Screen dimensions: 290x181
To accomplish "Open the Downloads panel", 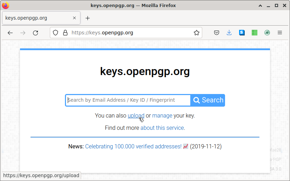I will (x=229, y=33).
